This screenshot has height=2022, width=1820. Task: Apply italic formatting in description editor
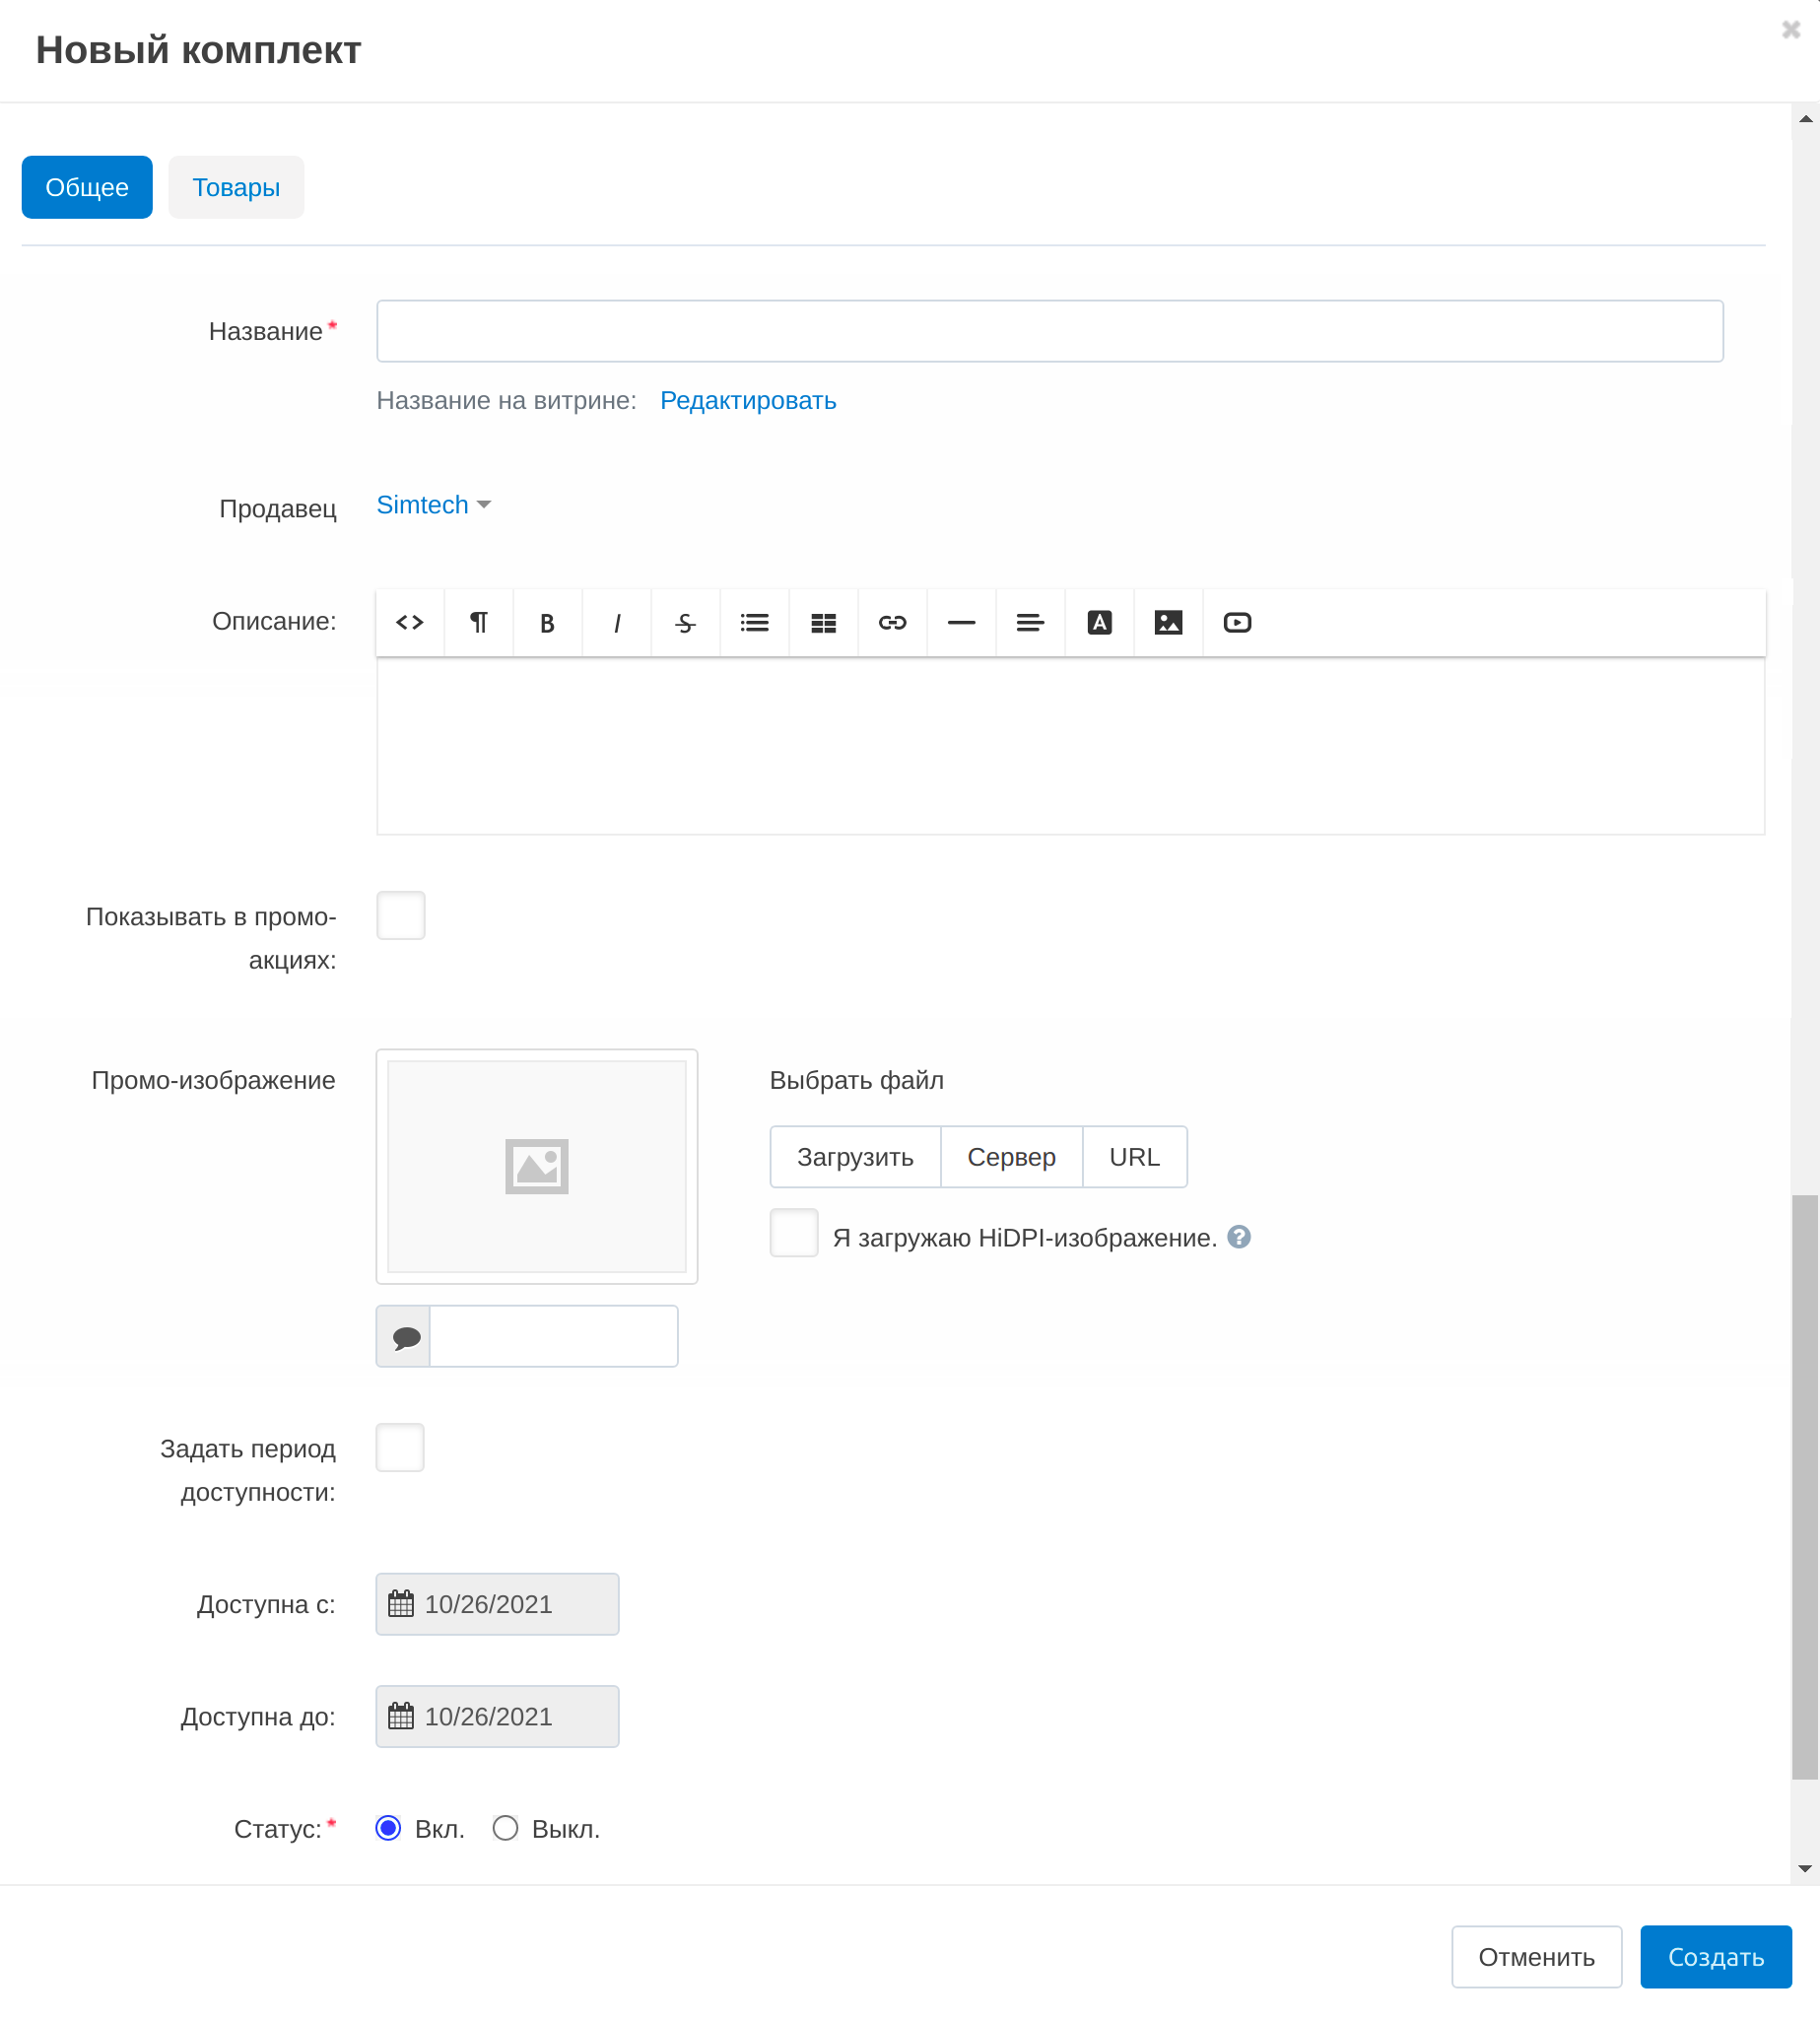617,623
